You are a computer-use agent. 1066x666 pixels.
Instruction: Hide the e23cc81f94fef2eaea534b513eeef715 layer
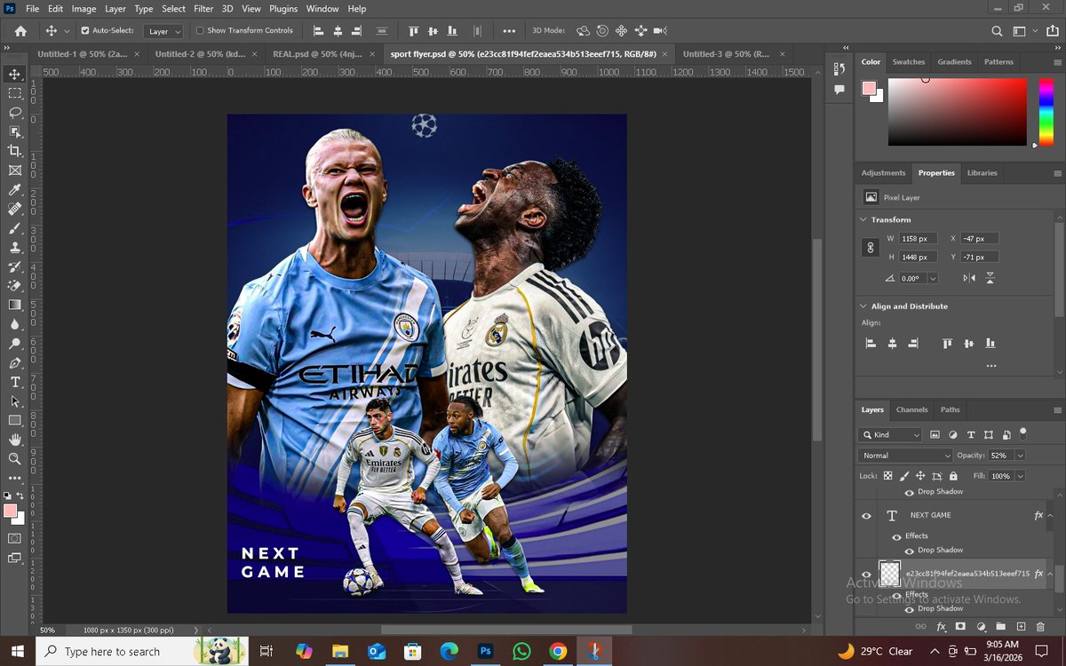pyautogui.click(x=866, y=575)
